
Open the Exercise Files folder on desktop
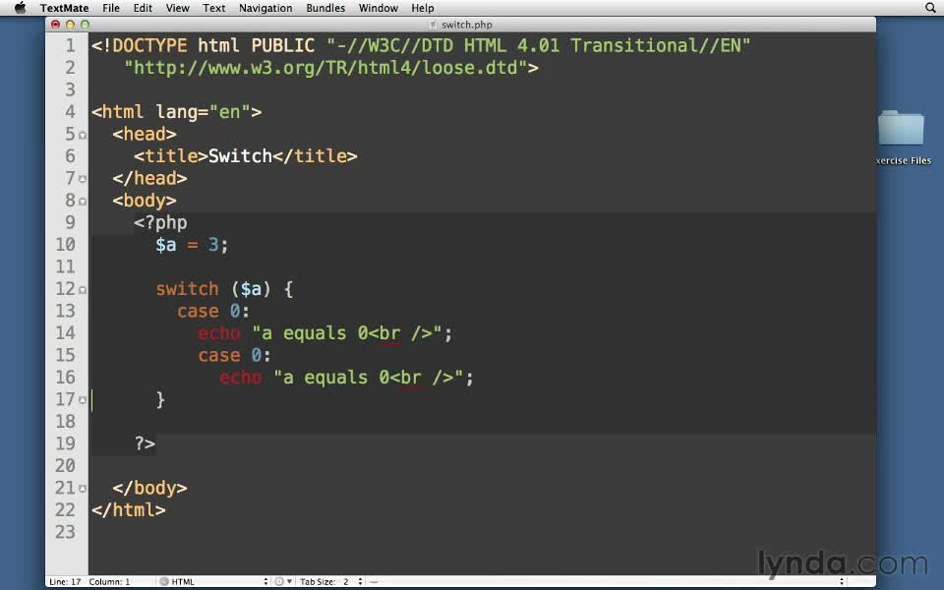[x=901, y=133]
